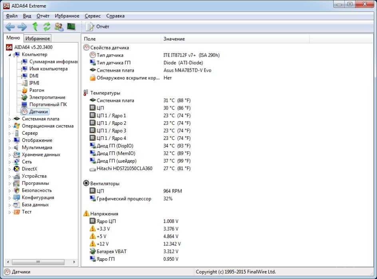Click the База данных icon
This screenshot has height=279, width=377.
(x=17, y=205)
